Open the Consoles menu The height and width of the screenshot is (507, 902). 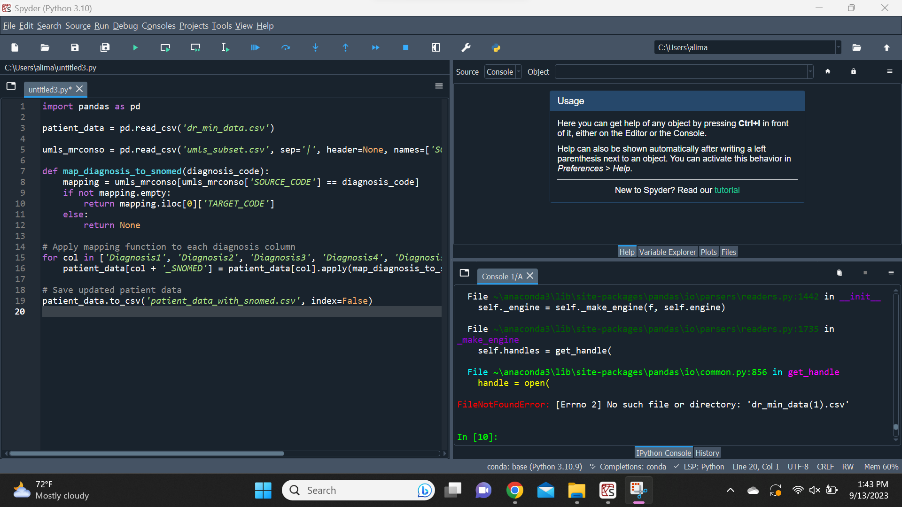tap(158, 26)
